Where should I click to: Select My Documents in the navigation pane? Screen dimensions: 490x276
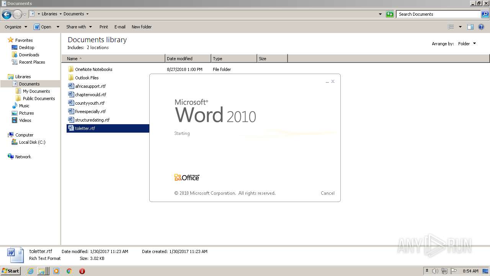(x=36, y=91)
